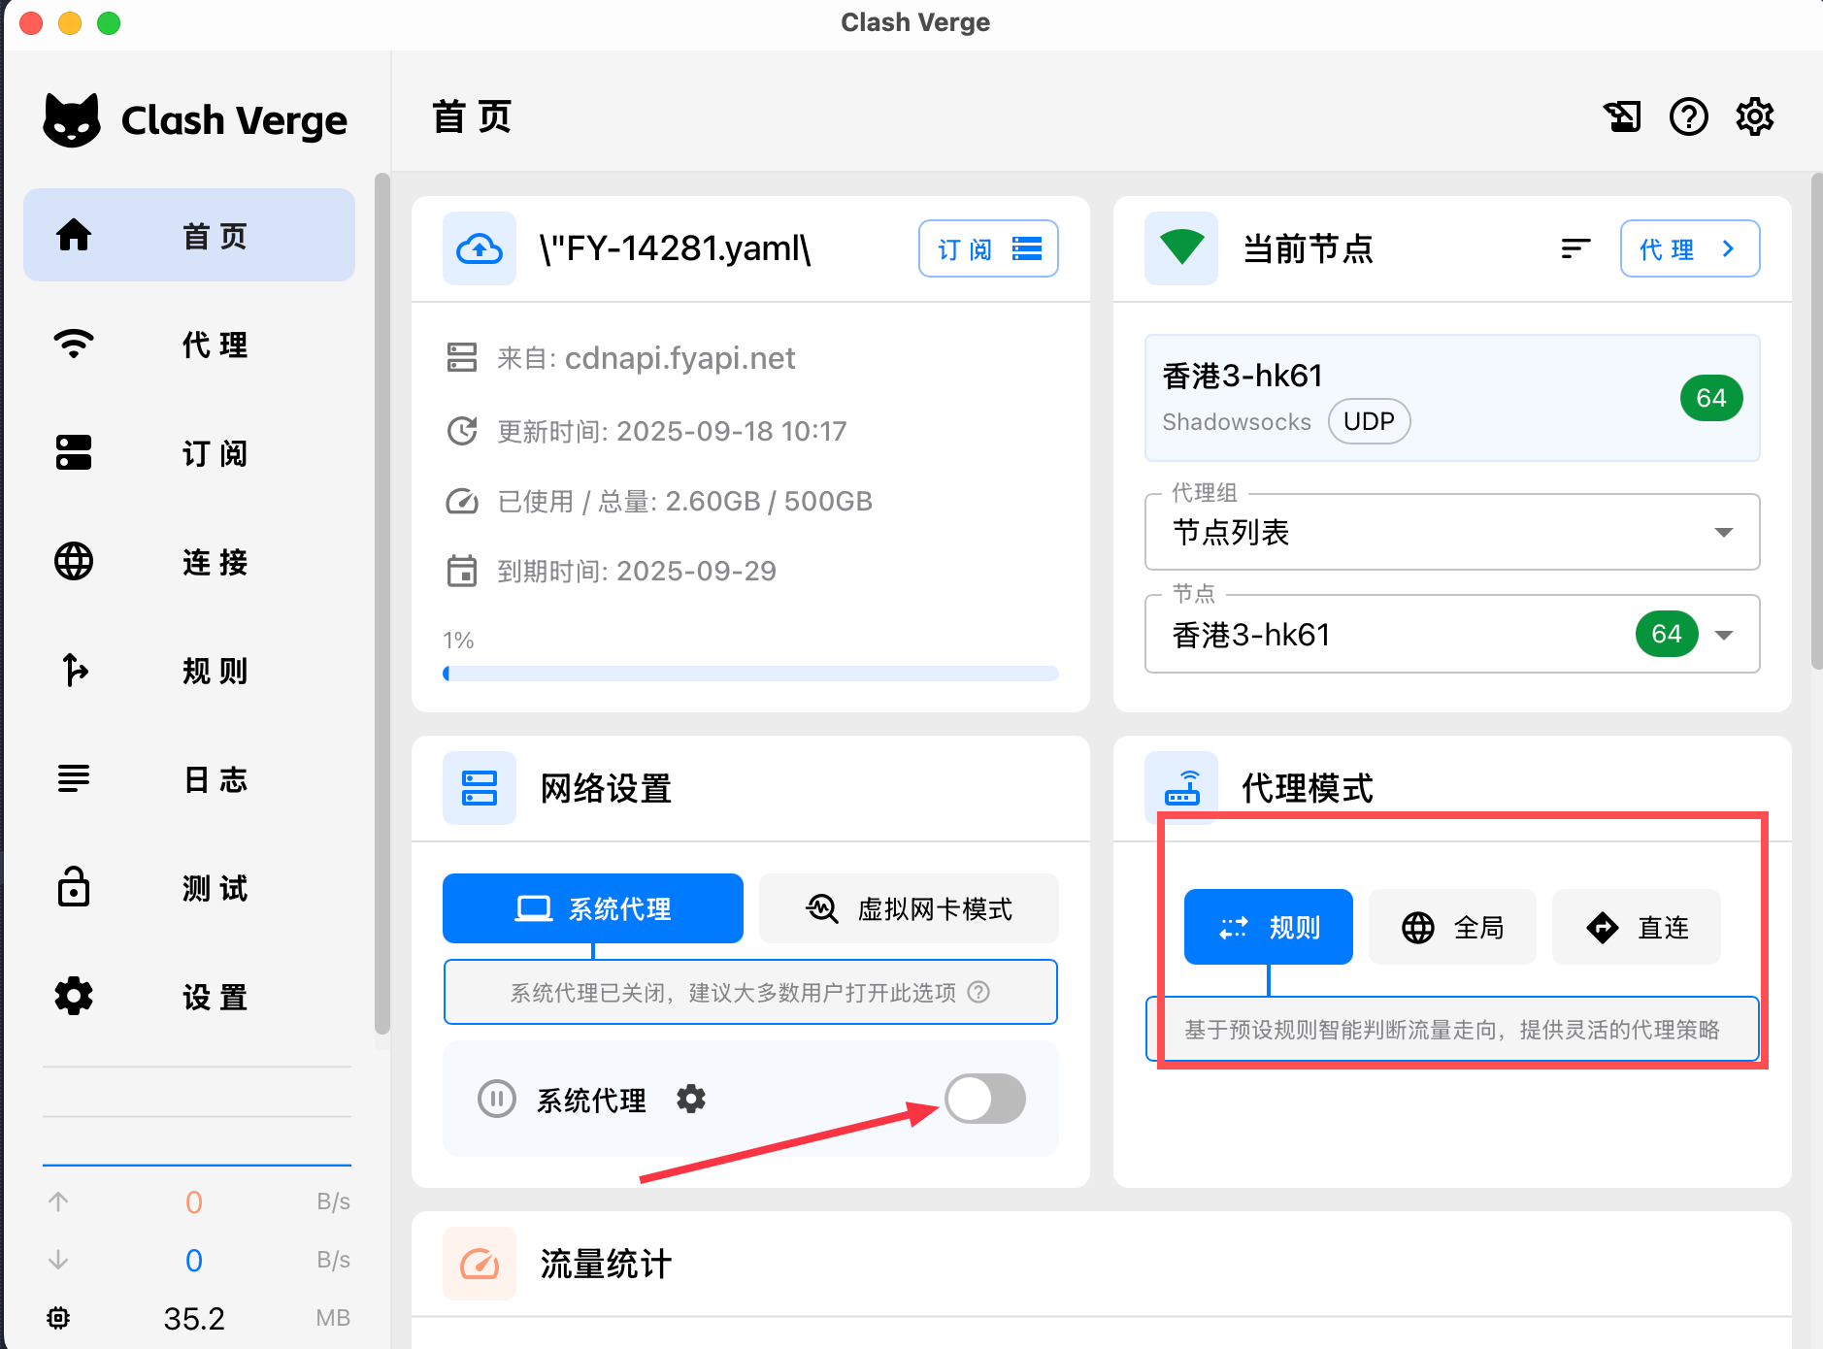Open the 设置 settings sidebar item
Image resolution: width=1823 pixels, height=1349 pixels.
point(189,996)
